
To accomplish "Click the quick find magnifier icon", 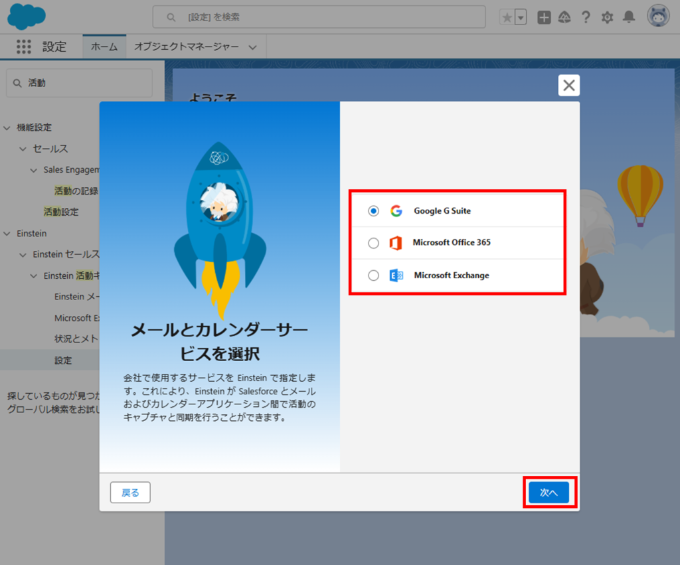I will pyautogui.click(x=17, y=83).
